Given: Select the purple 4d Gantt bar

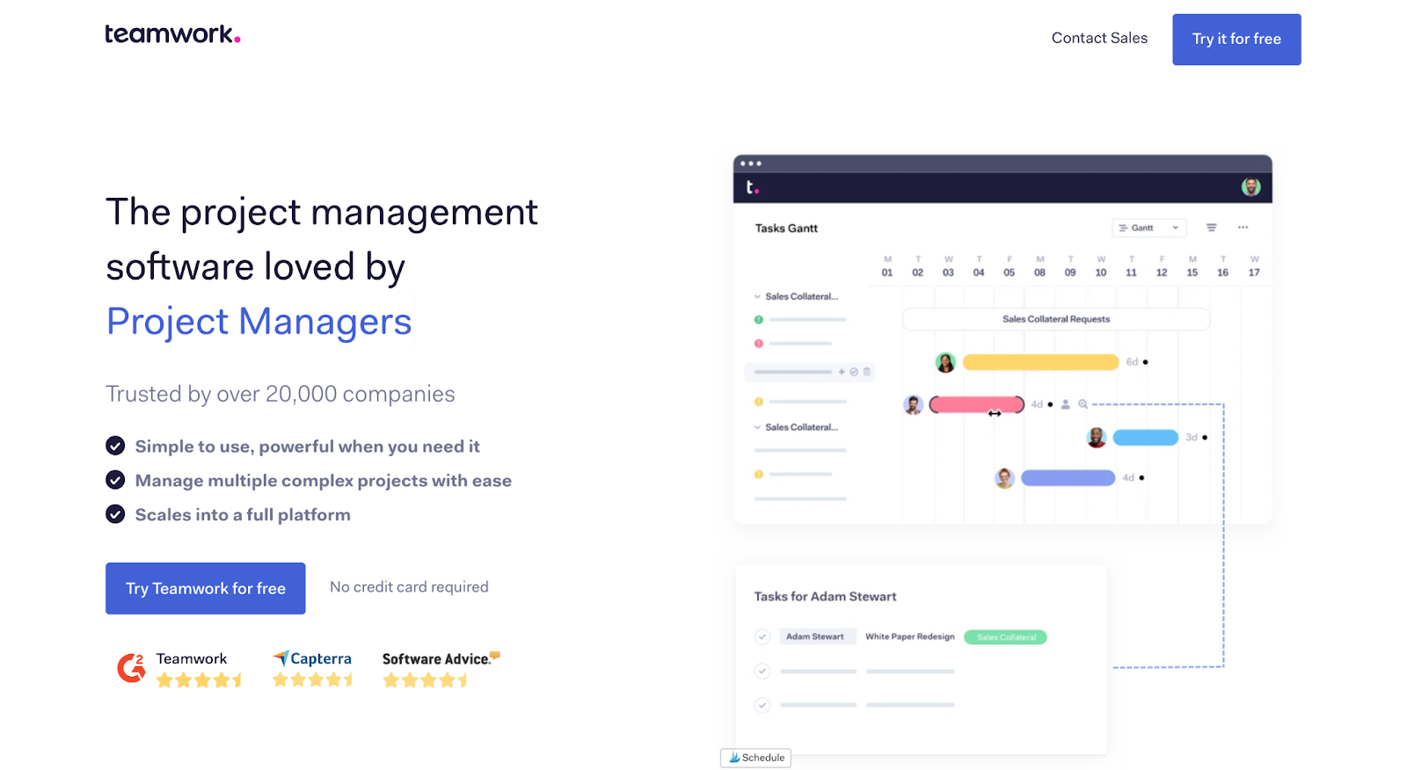Looking at the screenshot, I should [x=1068, y=478].
